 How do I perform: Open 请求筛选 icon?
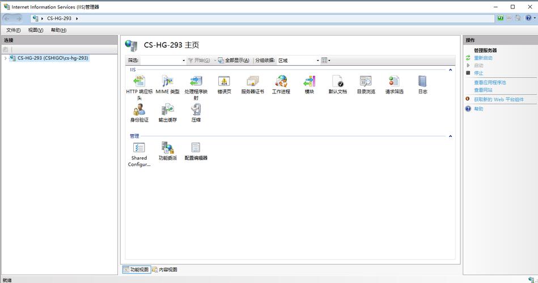point(394,81)
